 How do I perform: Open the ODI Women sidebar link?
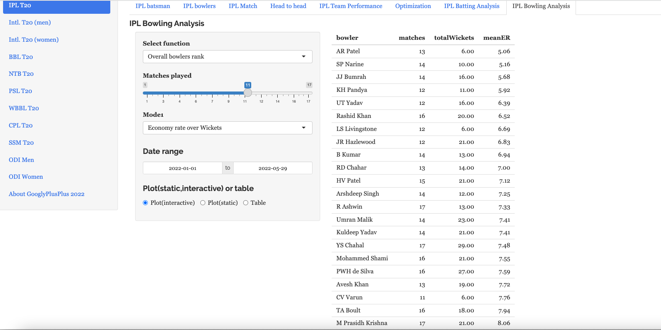[x=26, y=177]
